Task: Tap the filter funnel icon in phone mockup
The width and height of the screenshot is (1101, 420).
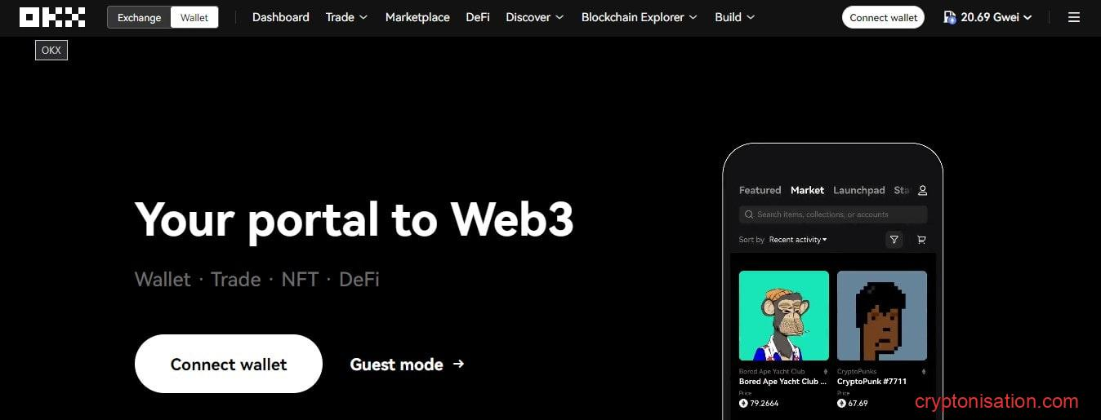Action: click(x=894, y=240)
